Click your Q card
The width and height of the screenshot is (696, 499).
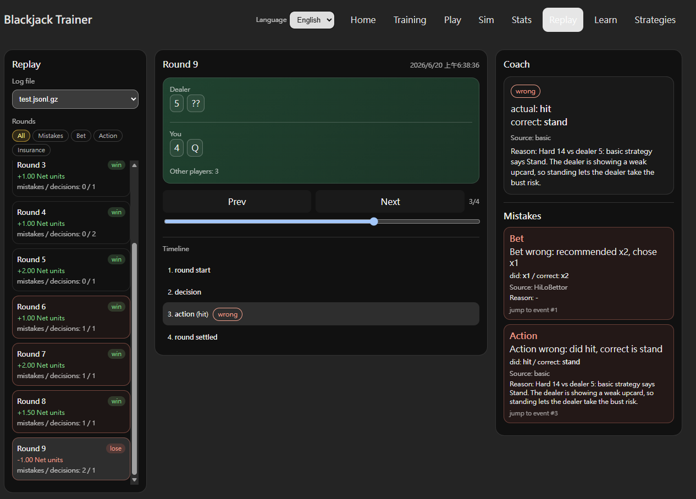point(195,148)
